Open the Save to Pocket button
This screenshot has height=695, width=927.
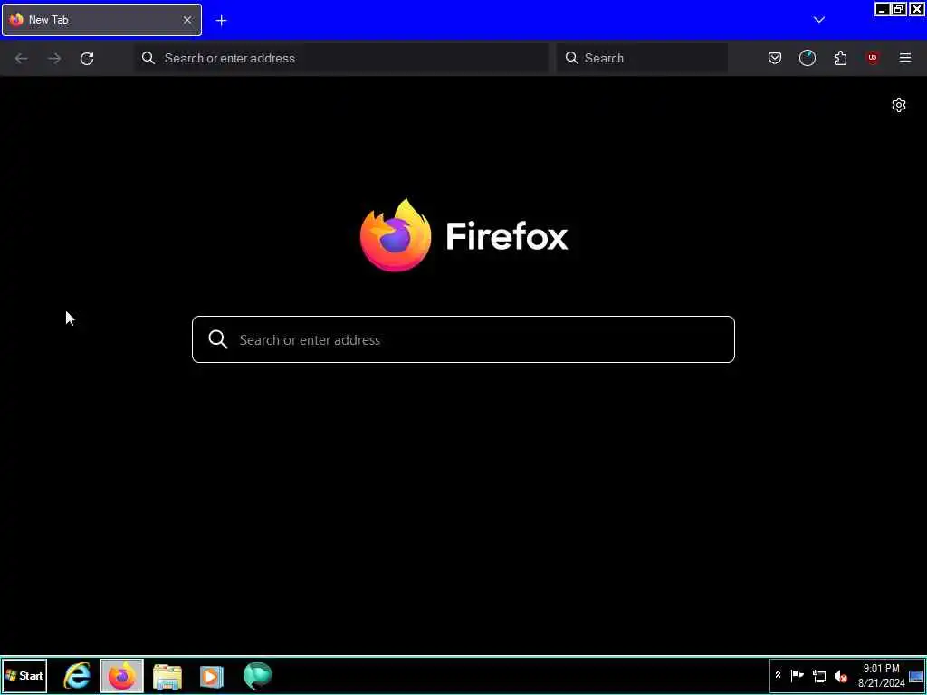[775, 58]
